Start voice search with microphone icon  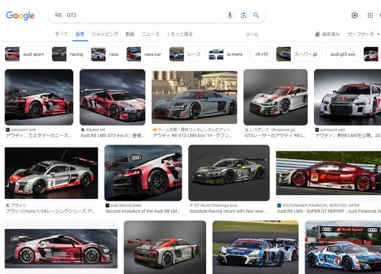tap(229, 15)
